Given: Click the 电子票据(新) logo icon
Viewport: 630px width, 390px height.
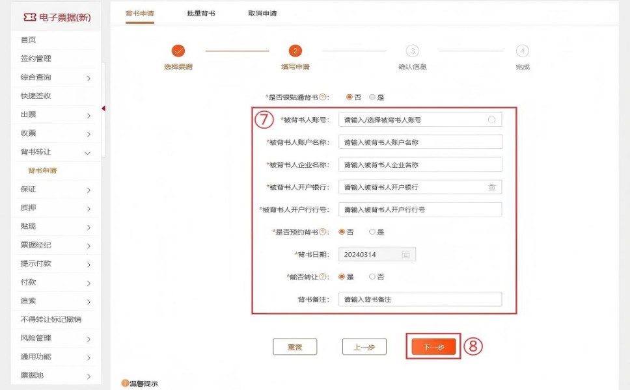Looking at the screenshot, I should click(x=30, y=17).
